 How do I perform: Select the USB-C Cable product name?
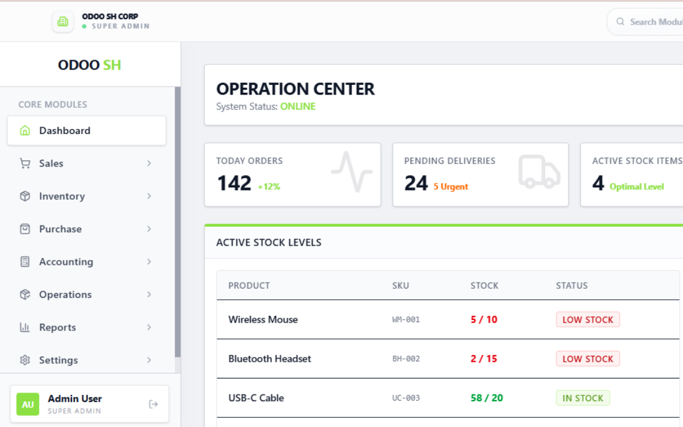point(256,398)
